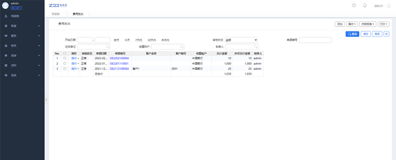Open the notification bell icon
This screenshot has height=160, width=396.
pyautogui.click(x=365, y=5)
